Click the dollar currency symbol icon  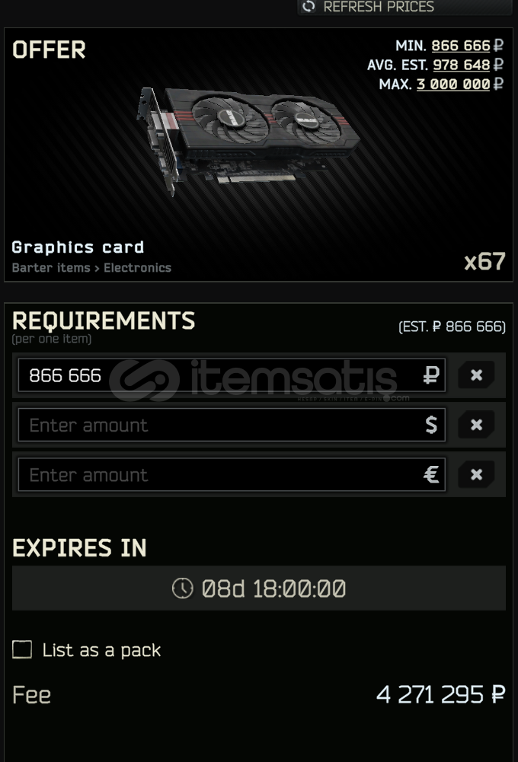click(x=431, y=425)
